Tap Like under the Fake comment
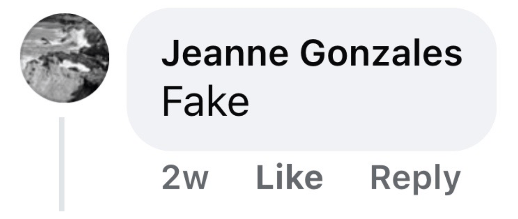This screenshot has height=219, width=518. click(x=289, y=177)
